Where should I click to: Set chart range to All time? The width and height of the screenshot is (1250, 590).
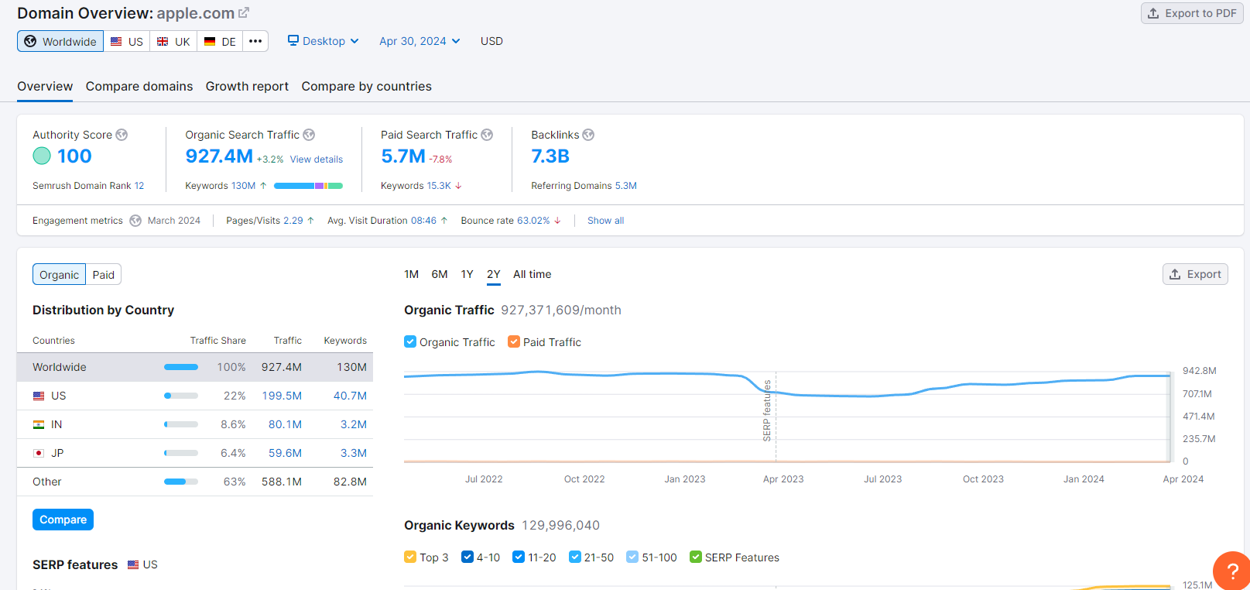tap(533, 274)
